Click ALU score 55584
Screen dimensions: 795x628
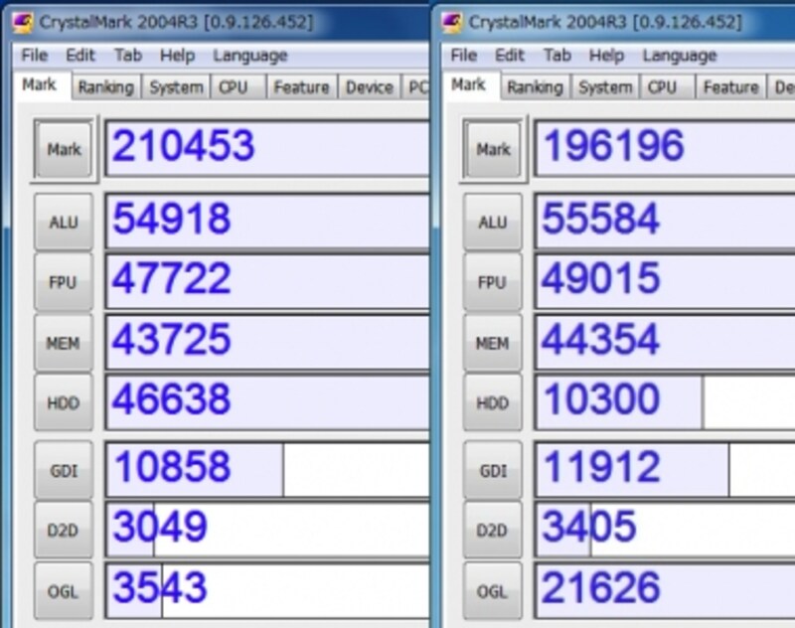click(665, 222)
